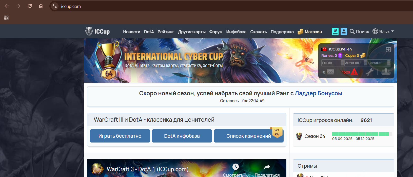The image size is (413, 177).
Task: Click the 1529 warnings count
Action: pos(346,72)
